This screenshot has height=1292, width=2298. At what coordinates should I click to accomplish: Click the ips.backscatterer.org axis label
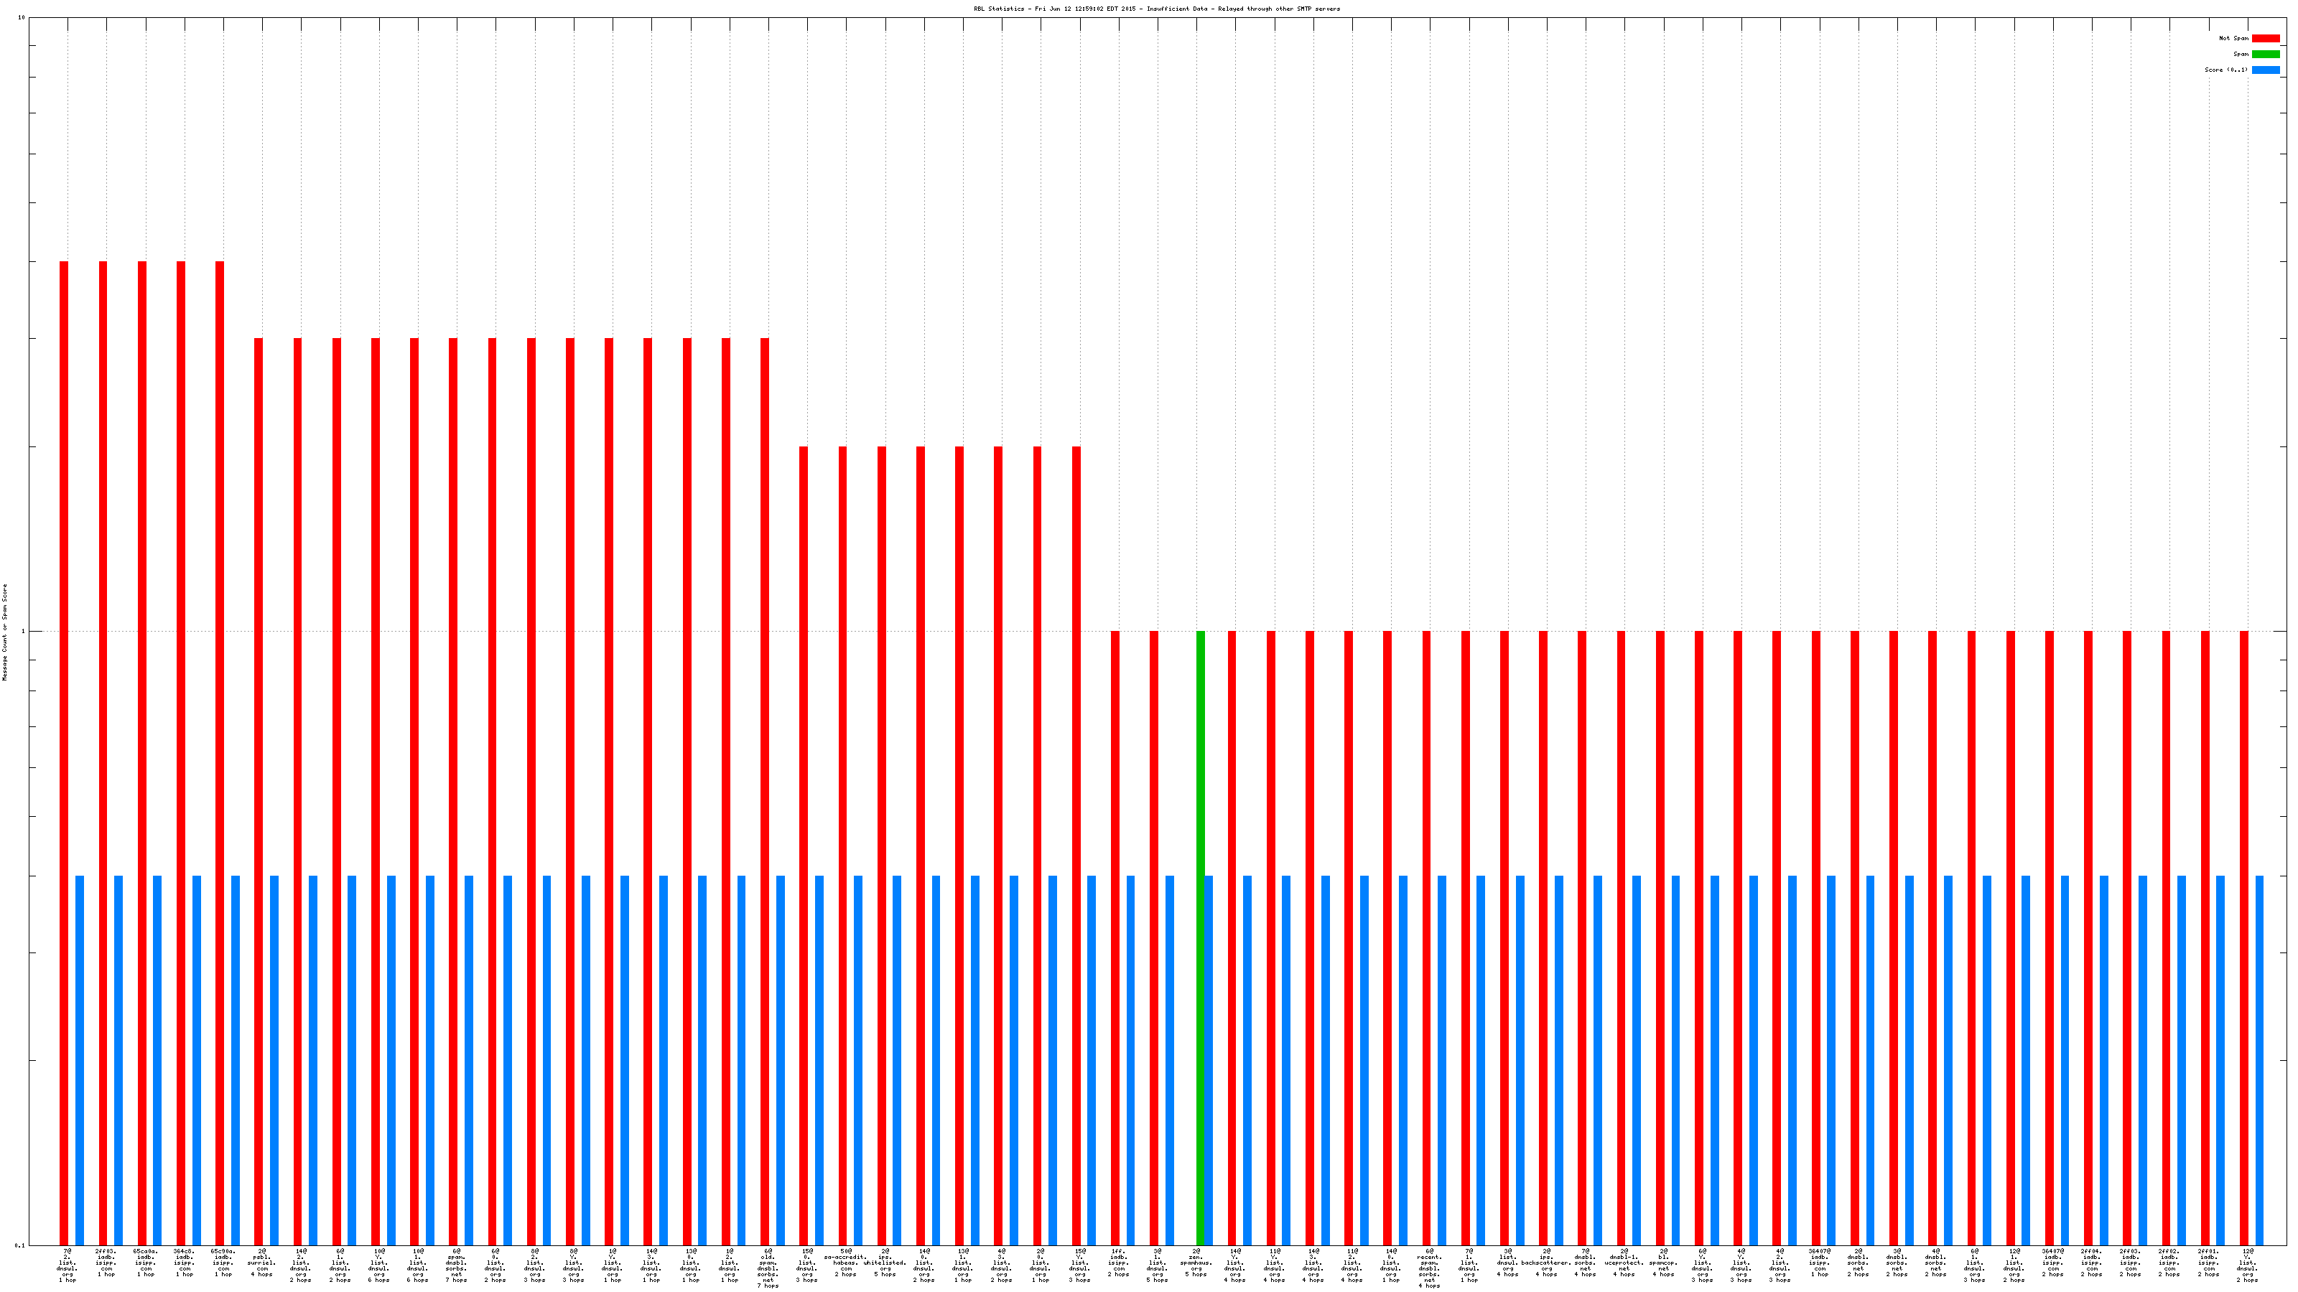point(1546,1263)
